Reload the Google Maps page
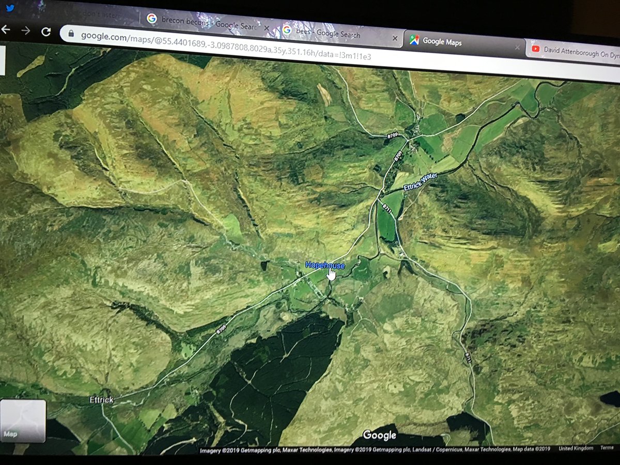 tap(46, 32)
